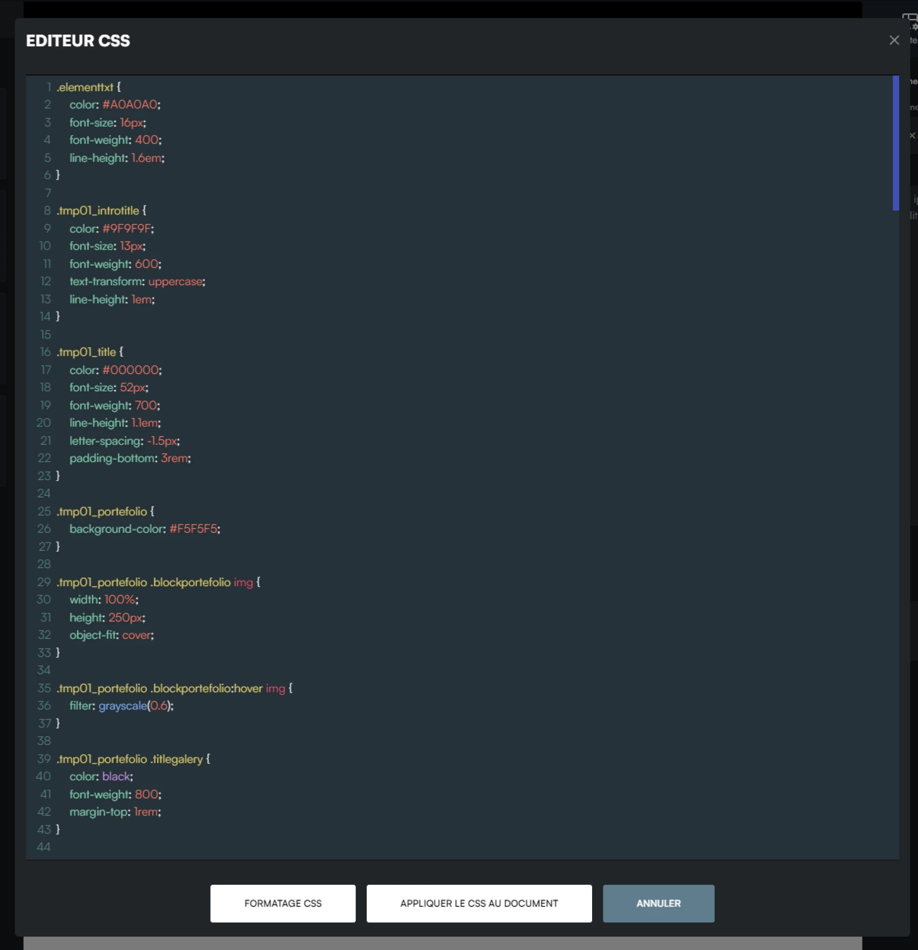
Task: Click the .tmp01_title selector line
Action: tap(87, 352)
